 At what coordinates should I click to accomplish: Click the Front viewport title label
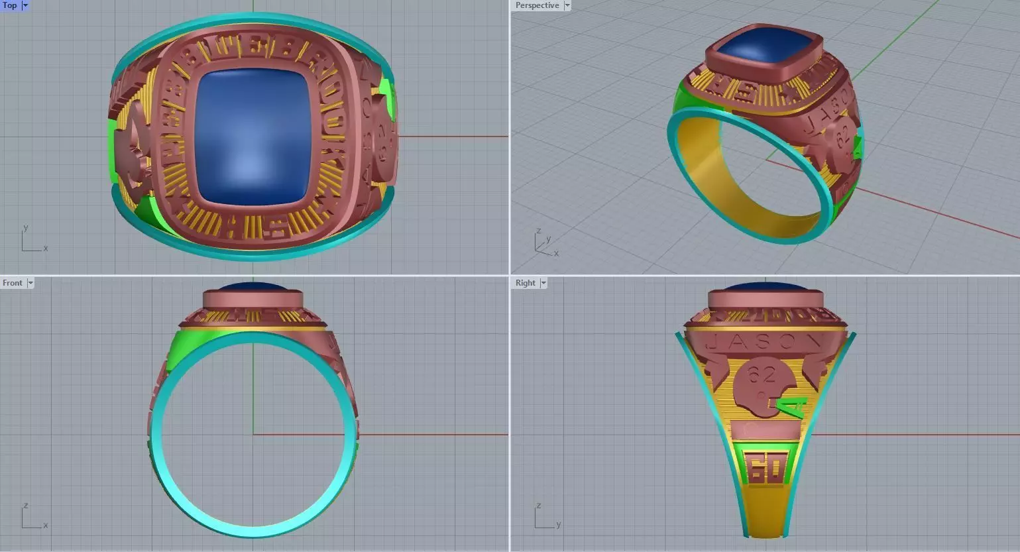[x=13, y=283]
